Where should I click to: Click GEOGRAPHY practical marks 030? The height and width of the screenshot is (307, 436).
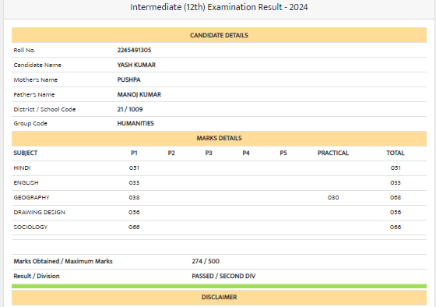point(333,197)
